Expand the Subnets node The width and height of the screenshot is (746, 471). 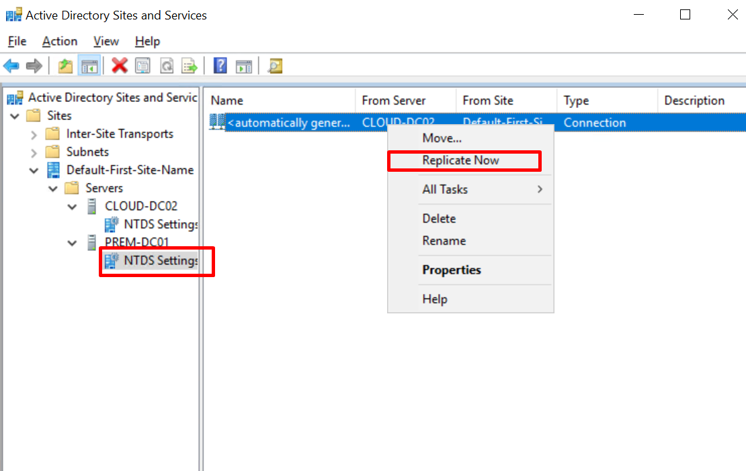[34, 152]
